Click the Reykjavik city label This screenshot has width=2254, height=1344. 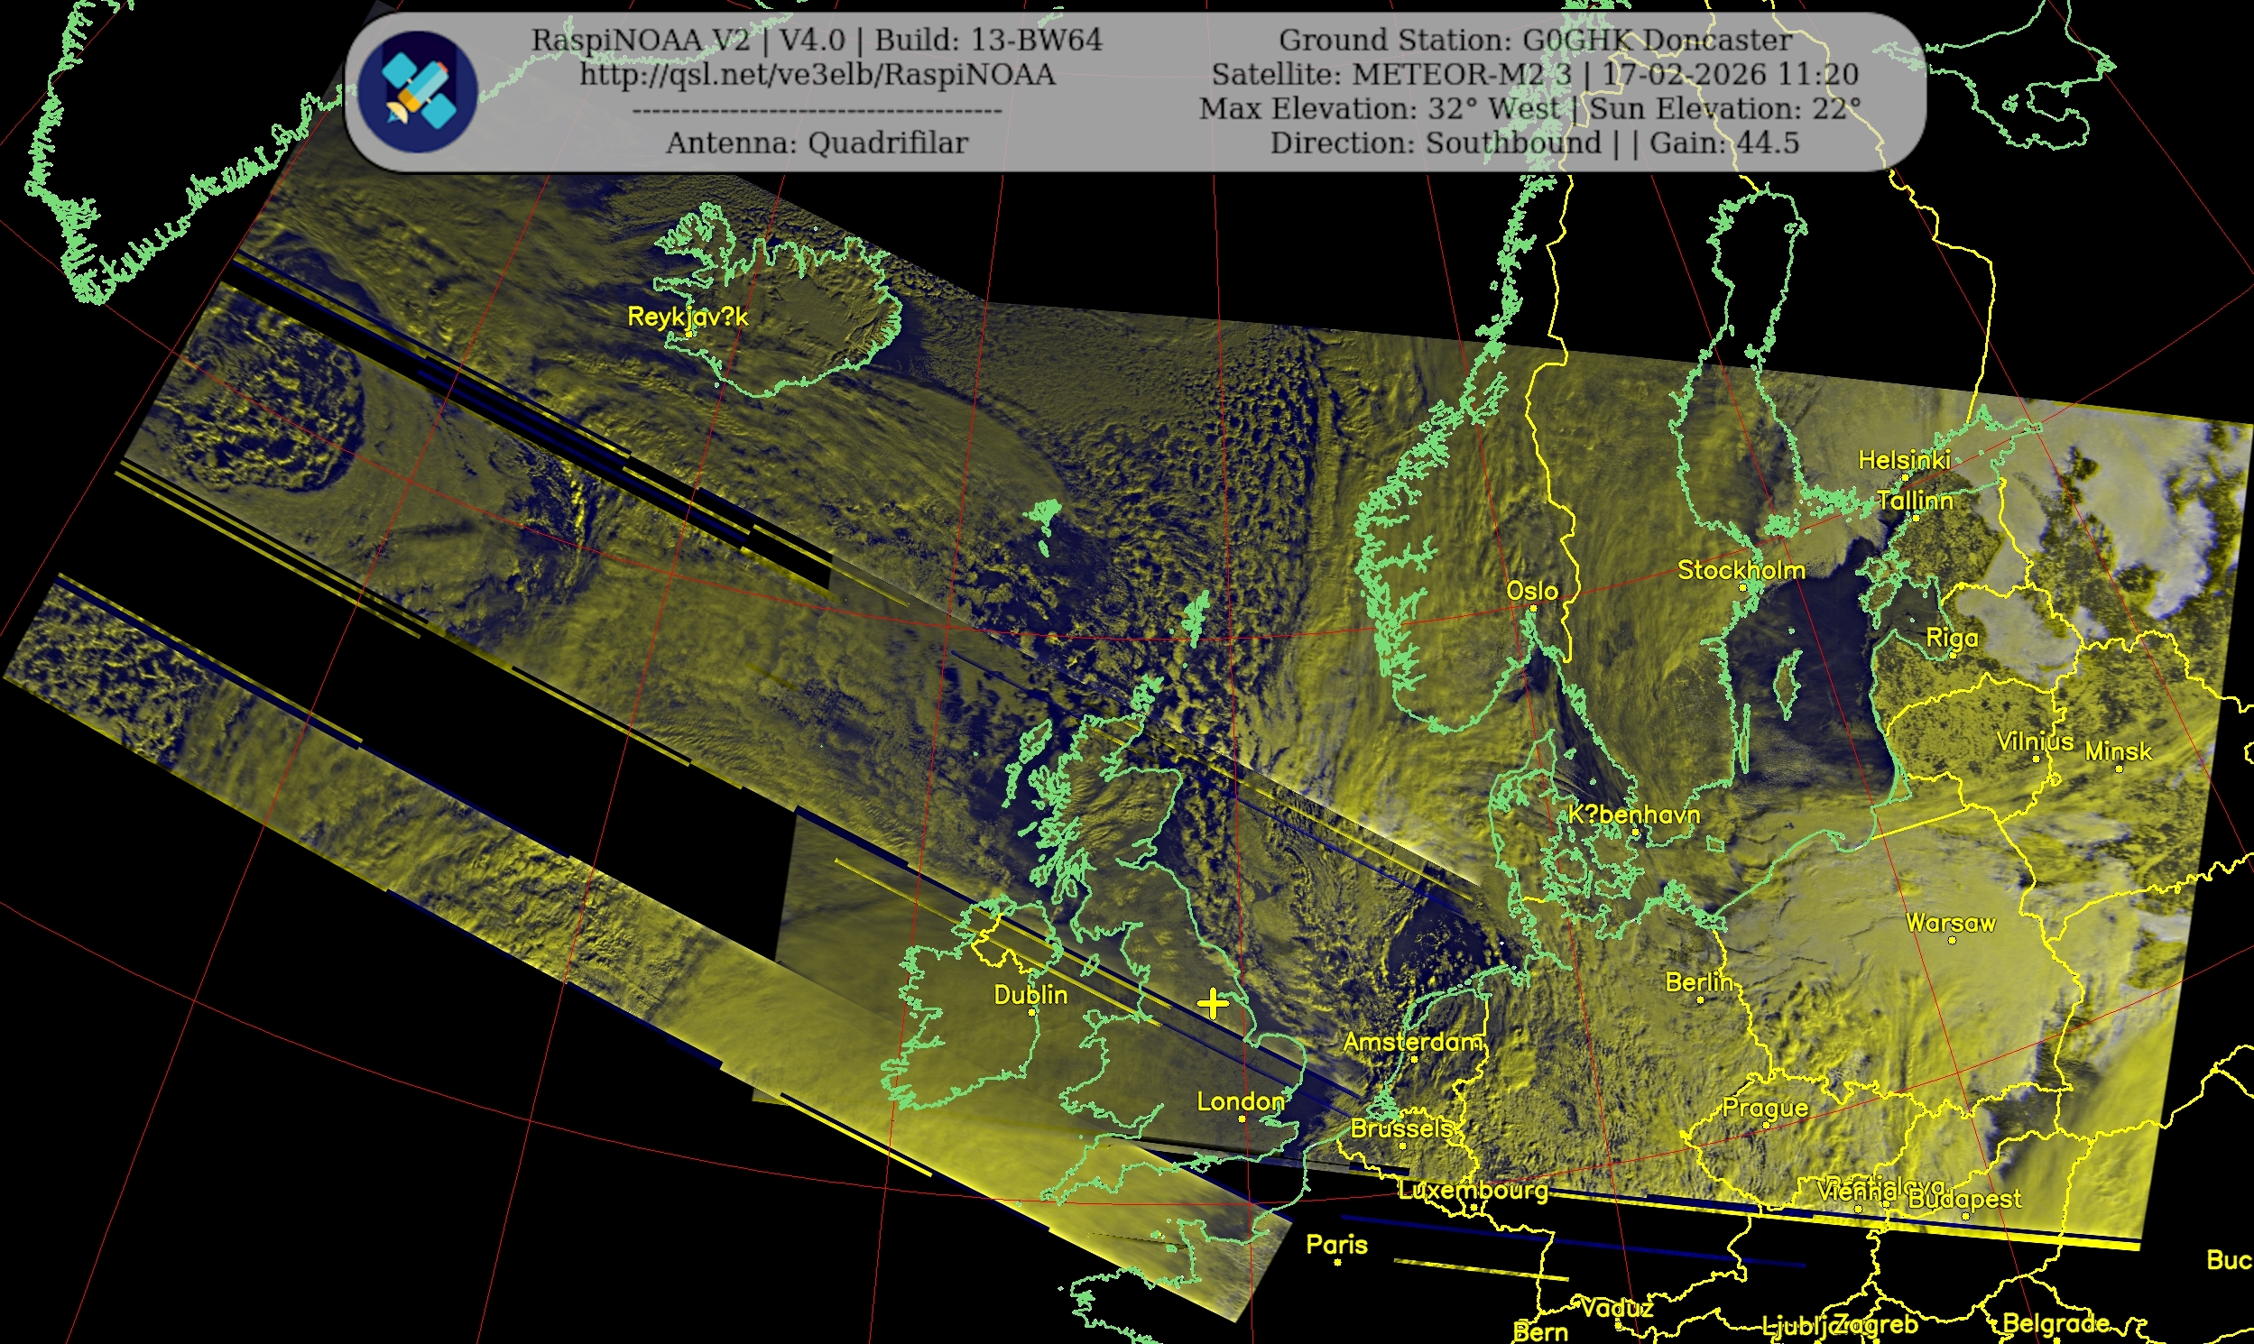click(x=688, y=317)
